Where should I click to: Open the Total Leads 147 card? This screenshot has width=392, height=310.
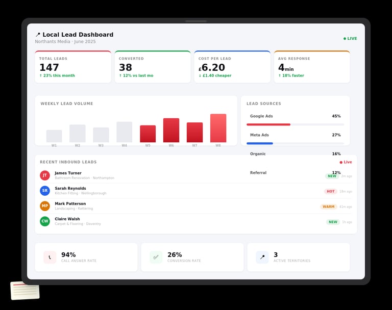pos(73,67)
